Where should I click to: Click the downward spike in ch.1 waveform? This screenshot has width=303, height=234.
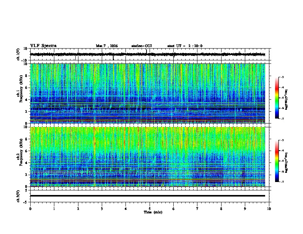coord(113,57)
